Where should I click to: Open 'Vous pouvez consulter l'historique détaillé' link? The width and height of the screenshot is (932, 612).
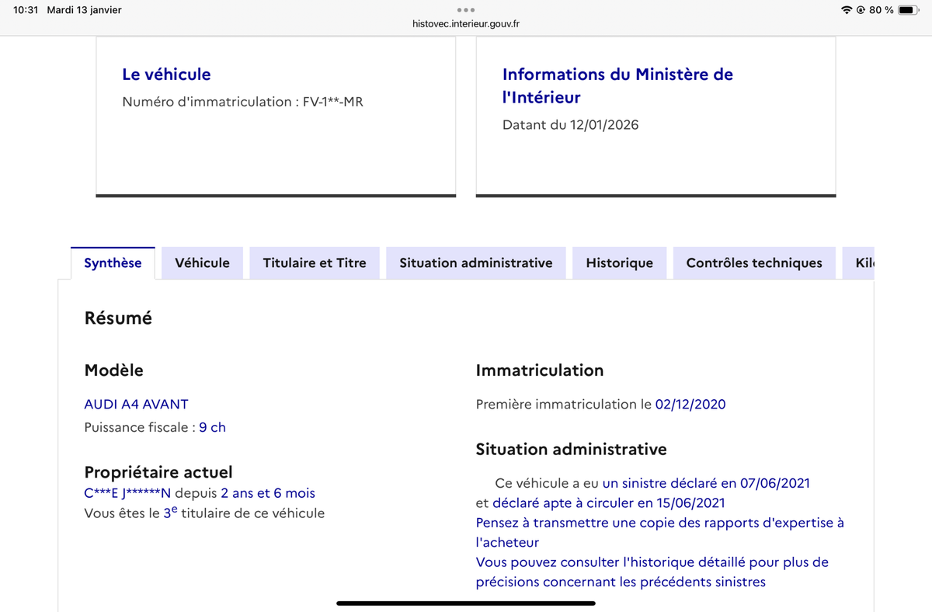(x=652, y=562)
